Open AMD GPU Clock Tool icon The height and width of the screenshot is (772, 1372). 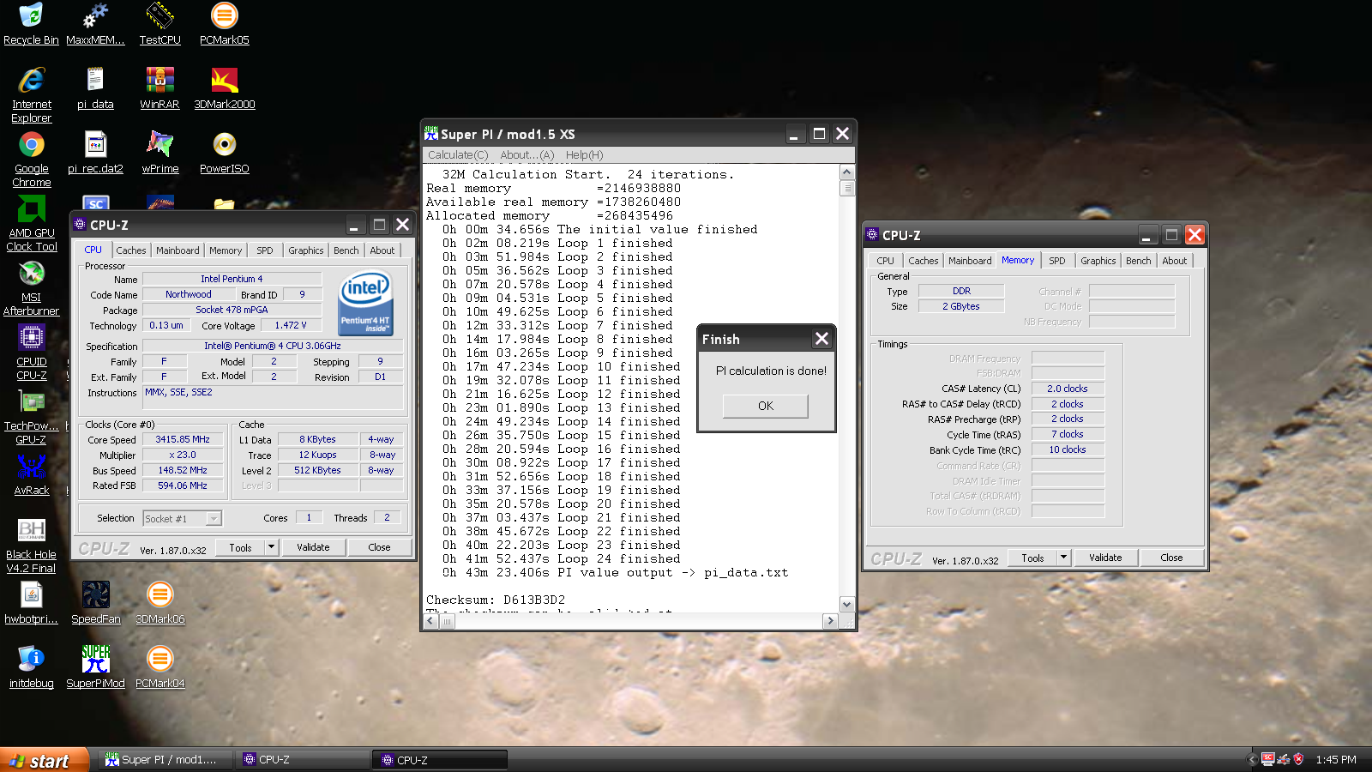point(31,224)
